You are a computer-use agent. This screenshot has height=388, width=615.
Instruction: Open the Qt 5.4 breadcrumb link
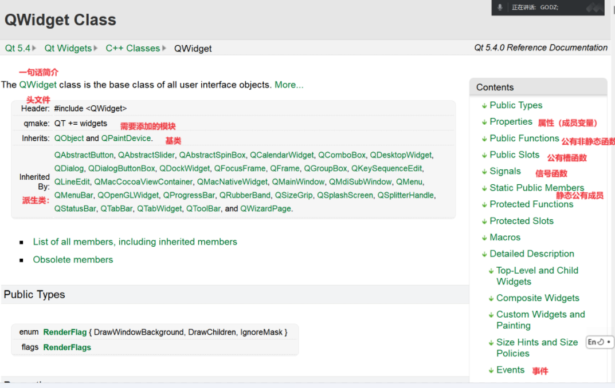17,48
